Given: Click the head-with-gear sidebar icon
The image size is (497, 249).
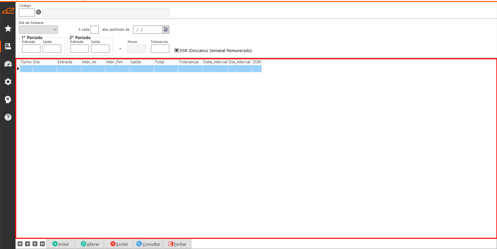Looking at the screenshot, I should (8, 99).
